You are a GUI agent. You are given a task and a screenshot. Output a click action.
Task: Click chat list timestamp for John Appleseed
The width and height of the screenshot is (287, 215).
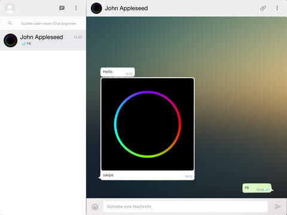(78, 37)
